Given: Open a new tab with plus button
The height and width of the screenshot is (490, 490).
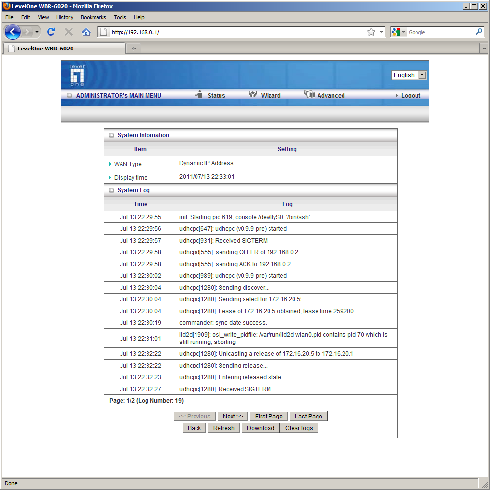Looking at the screenshot, I should click(x=134, y=49).
